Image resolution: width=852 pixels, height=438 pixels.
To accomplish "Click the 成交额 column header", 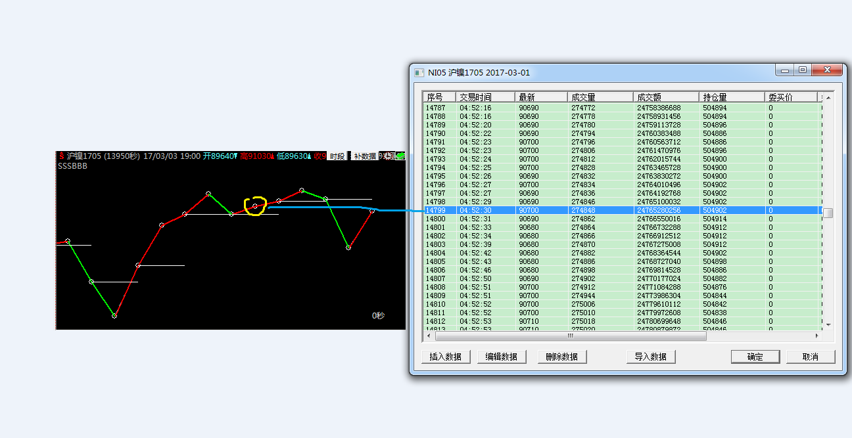I will [666, 97].
